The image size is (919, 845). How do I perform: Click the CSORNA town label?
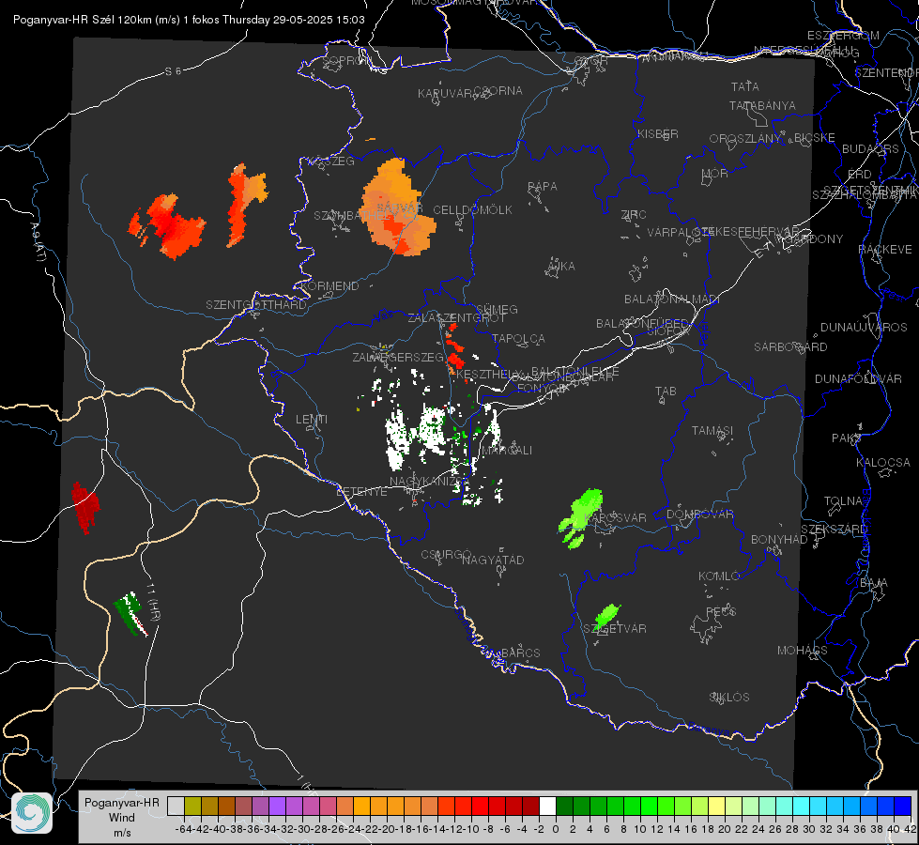click(x=498, y=91)
